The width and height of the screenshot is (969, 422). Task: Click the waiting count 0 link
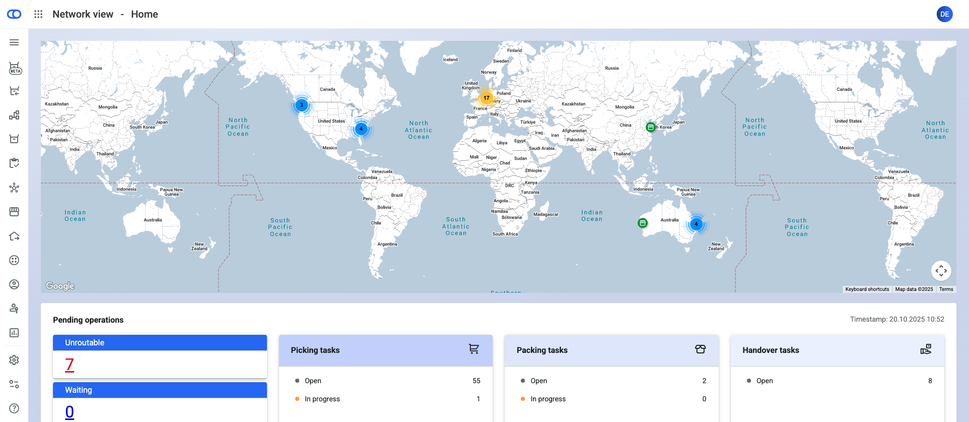[70, 411]
